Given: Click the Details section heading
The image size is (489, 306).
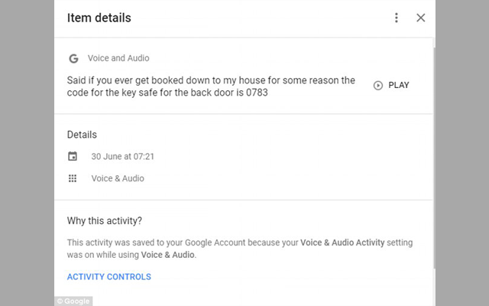Looking at the screenshot, I should 82,135.
